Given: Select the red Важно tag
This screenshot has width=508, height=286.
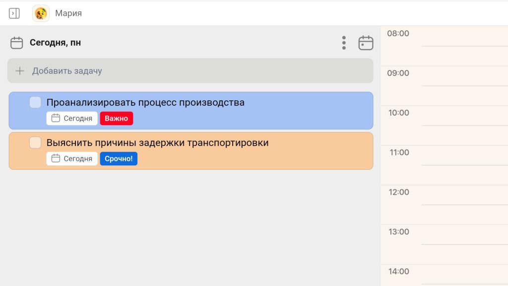Looking at the screenshot, I should tap(116, 118).
